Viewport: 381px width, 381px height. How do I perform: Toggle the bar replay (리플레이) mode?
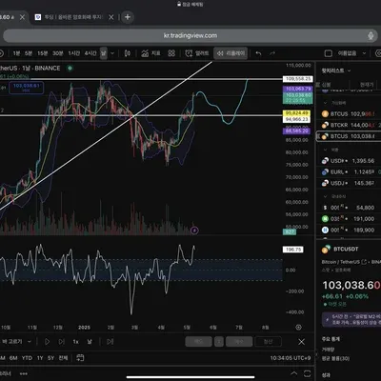(231, 53)
